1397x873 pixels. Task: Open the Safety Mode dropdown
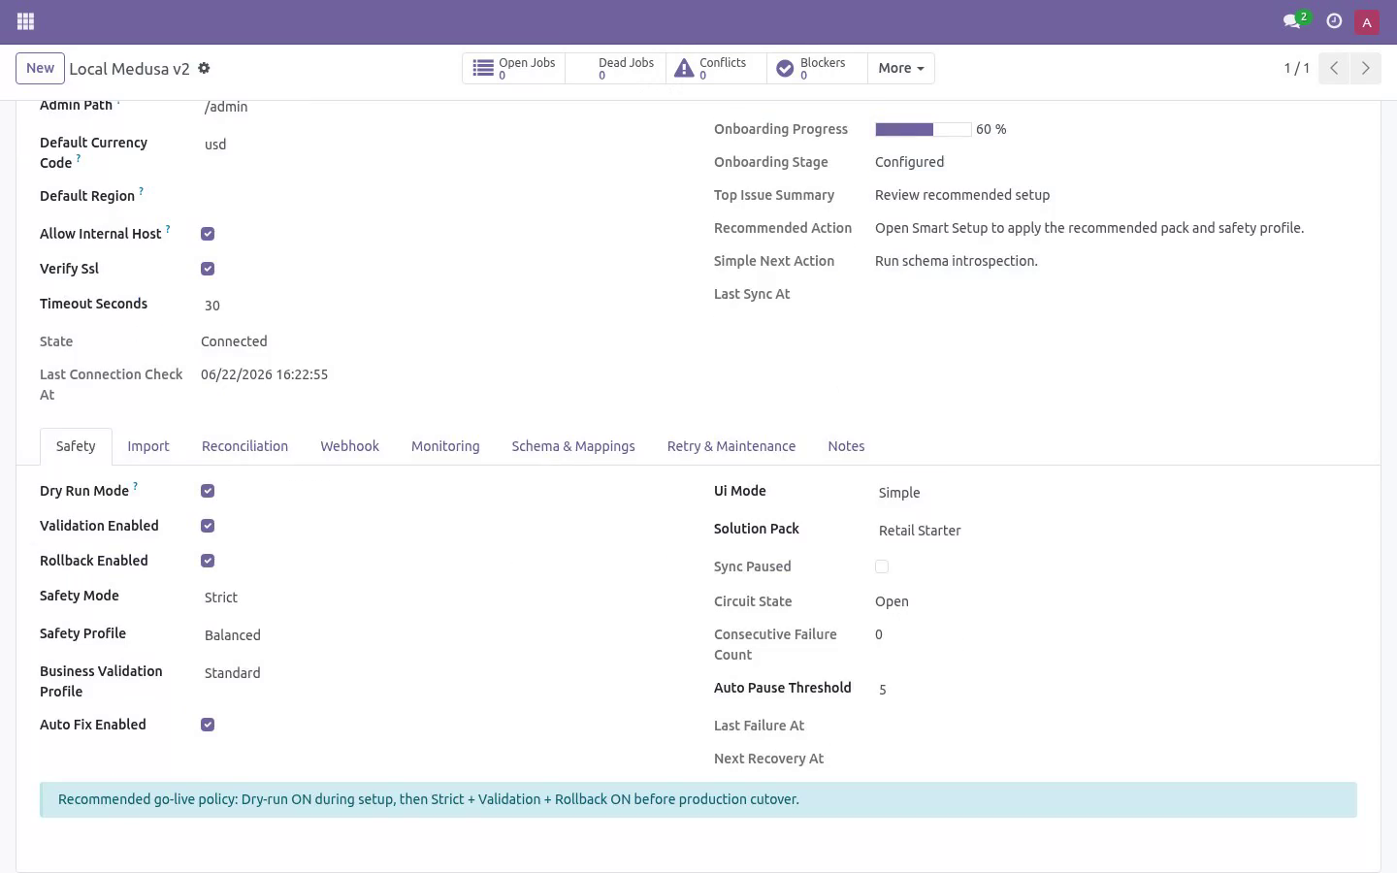441,598
